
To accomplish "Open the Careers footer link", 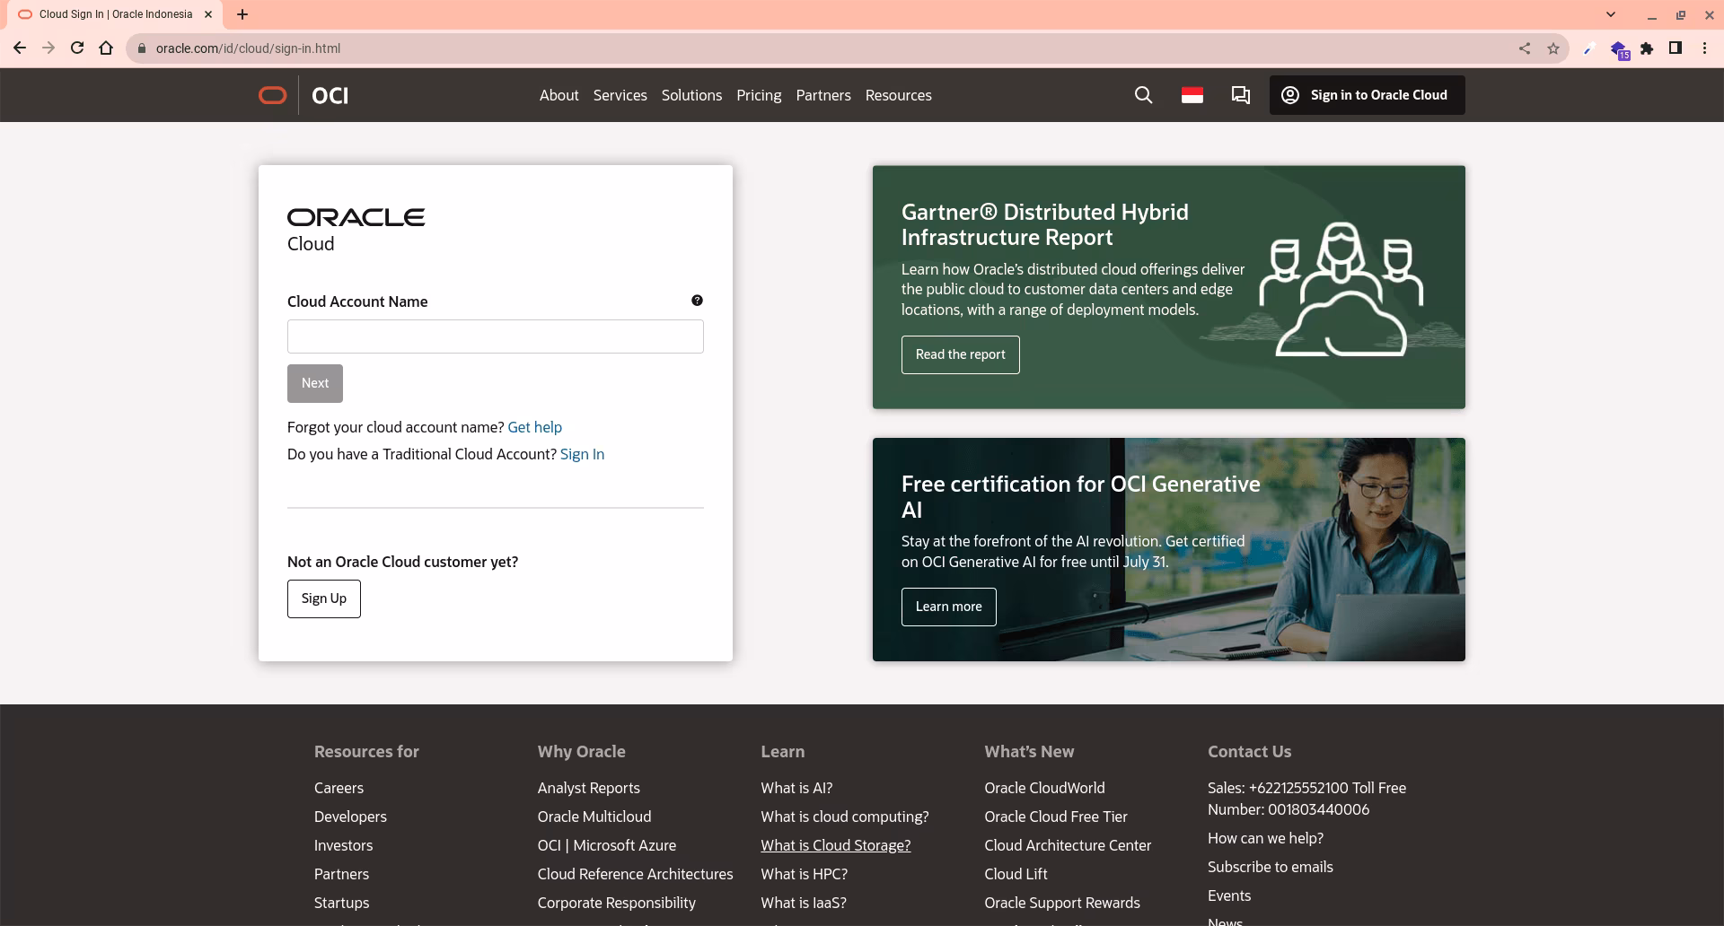I will click(x=339, y=788).
